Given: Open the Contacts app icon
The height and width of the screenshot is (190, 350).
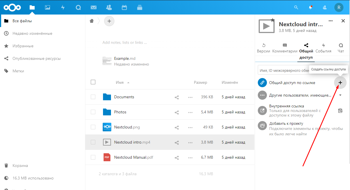Looking at the screenshot, I should 109,7.
